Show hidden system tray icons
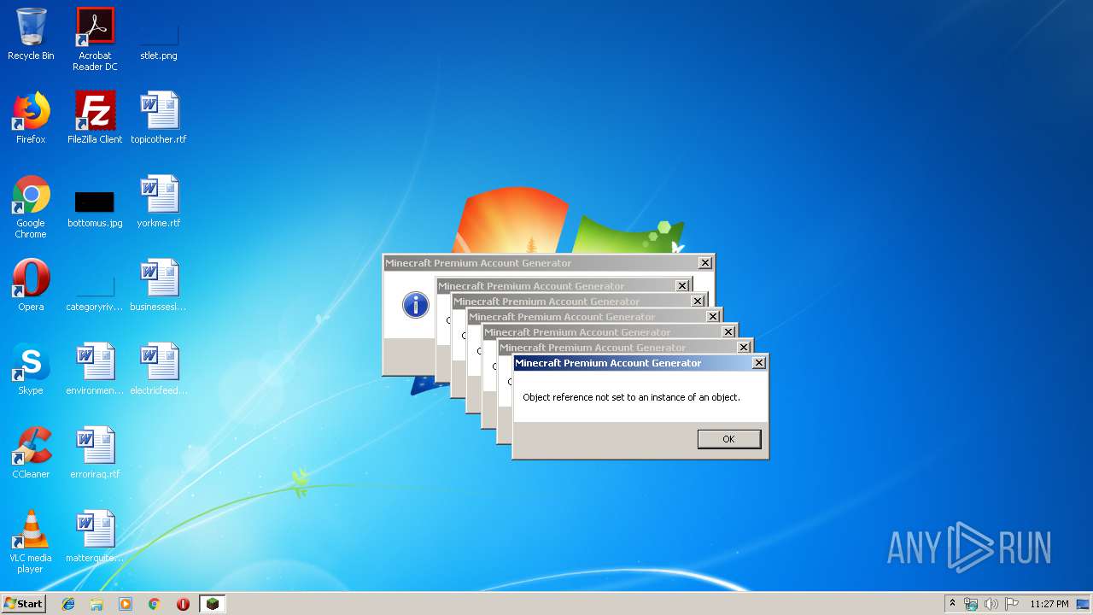Viewport: 1093px width, 615px height. (953, 604)
